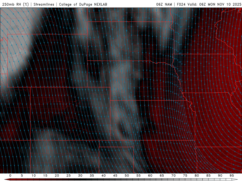Image resolution: width=242 pixels, height=181 pixels.
Task: Click the '5' value on the color scale
Action: 22,176
